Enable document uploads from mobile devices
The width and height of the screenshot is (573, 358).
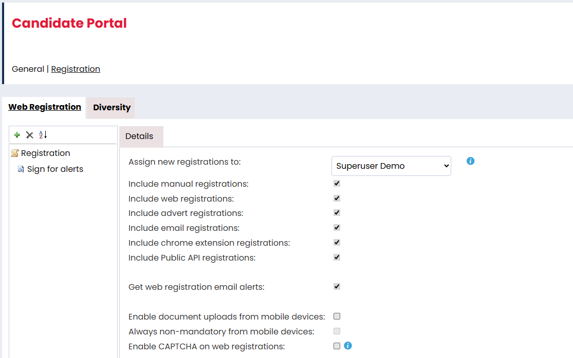pos(337,316)
